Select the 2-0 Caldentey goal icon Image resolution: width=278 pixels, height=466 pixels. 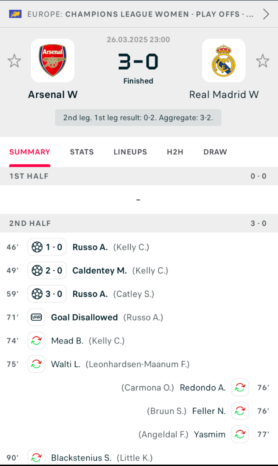click(37, 270)
